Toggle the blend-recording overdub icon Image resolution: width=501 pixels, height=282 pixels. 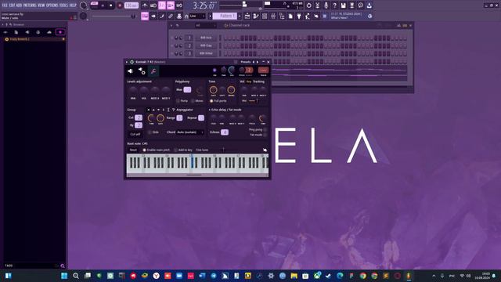[x=171, y=5]
